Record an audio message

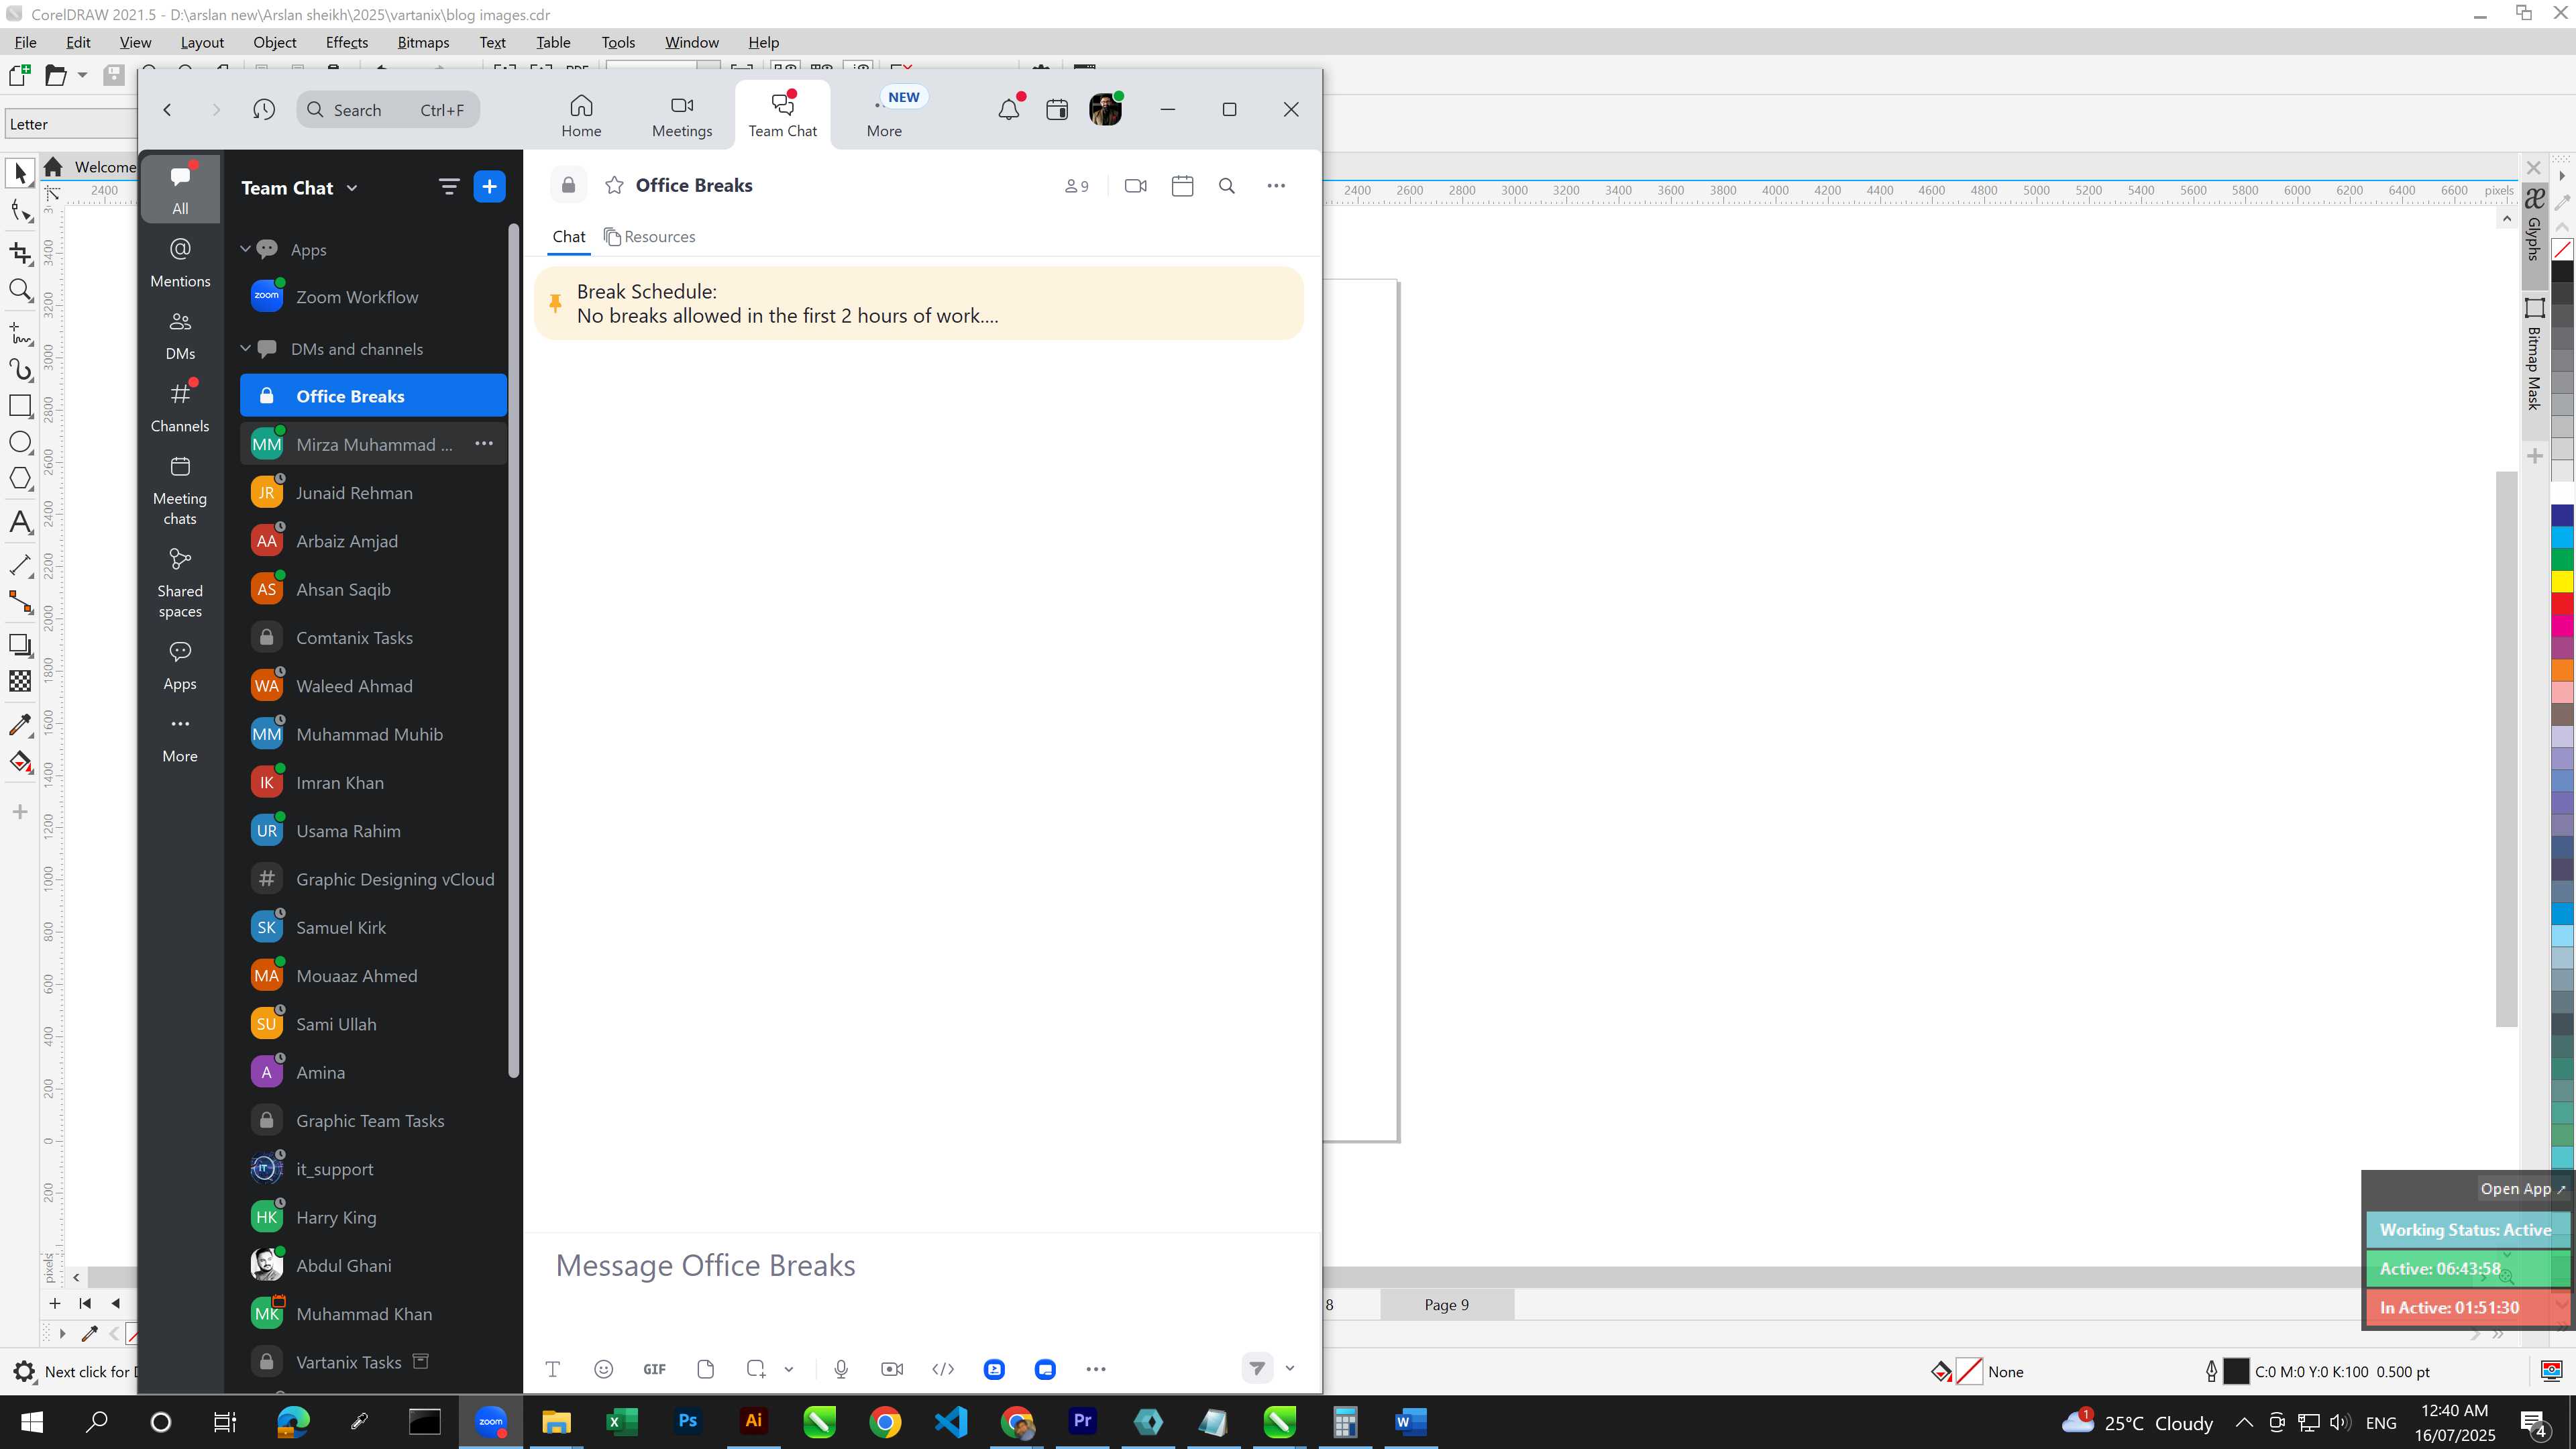click(841, 1369)
